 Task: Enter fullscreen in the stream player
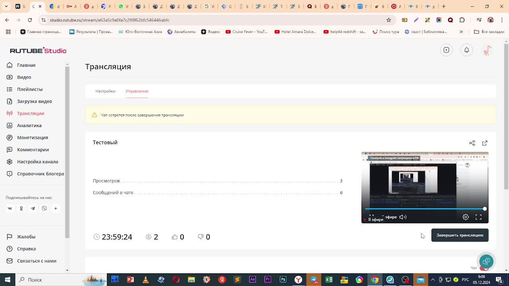coord(478,217)
